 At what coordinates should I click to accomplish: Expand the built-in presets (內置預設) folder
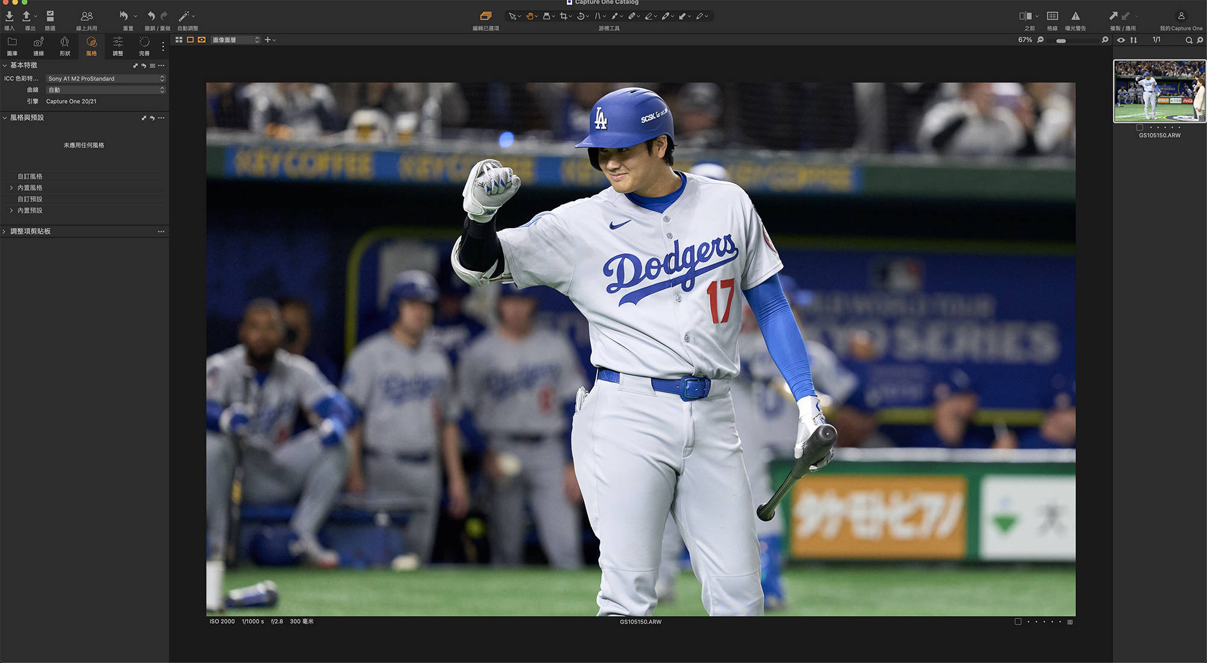point(11,211)
